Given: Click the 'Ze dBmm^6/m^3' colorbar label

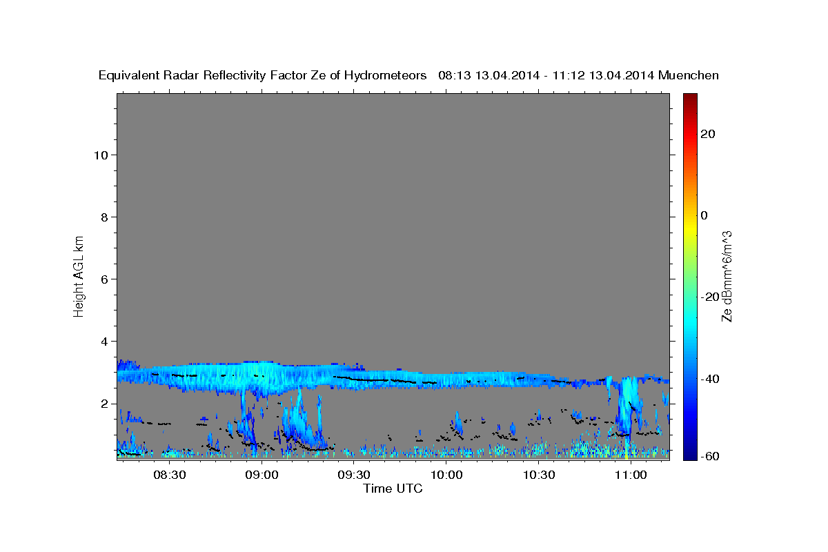Looking at the screenshot, I should (727, 276).
